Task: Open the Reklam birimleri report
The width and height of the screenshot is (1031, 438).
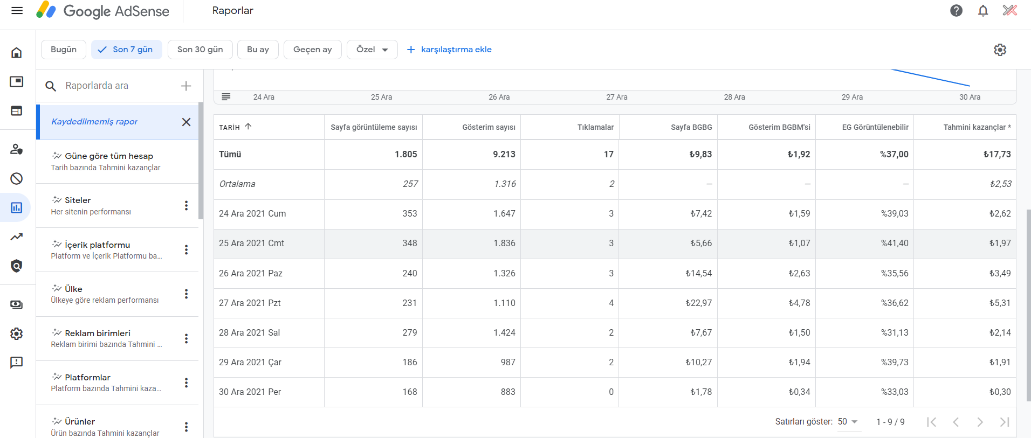Action: coord(105,338)
